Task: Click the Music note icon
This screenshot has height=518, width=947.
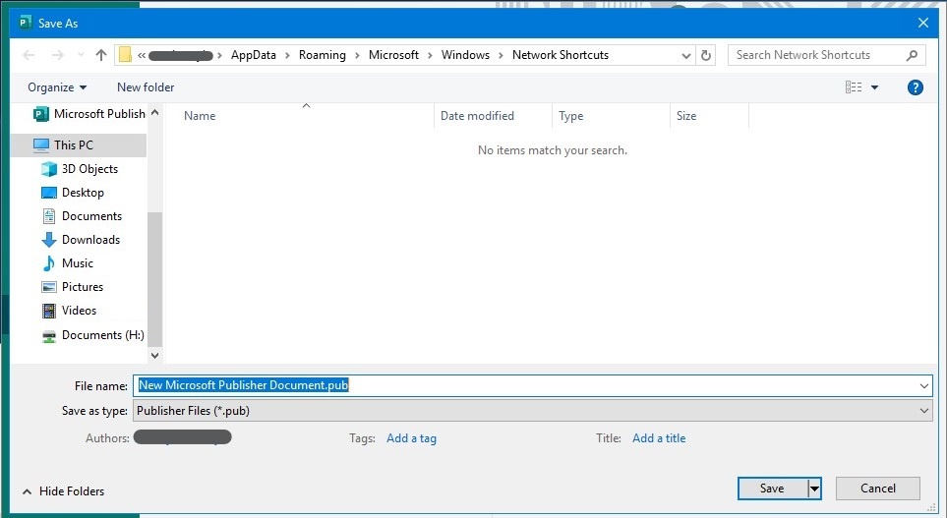Action: click(49, 263)
